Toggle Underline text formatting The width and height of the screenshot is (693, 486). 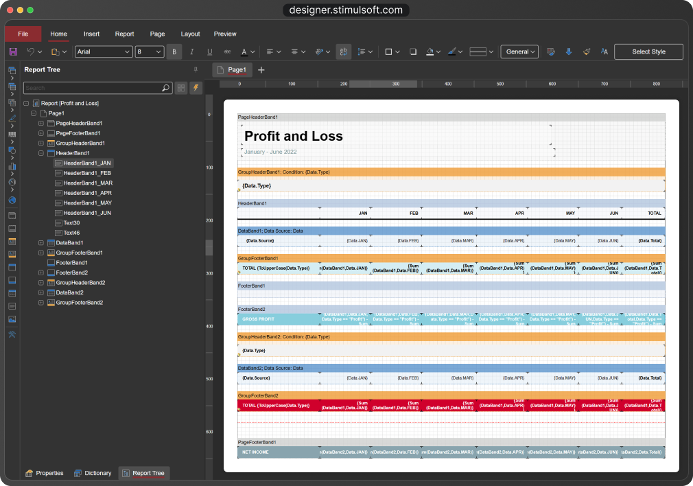pyautogui.click(x=210, y=51)
